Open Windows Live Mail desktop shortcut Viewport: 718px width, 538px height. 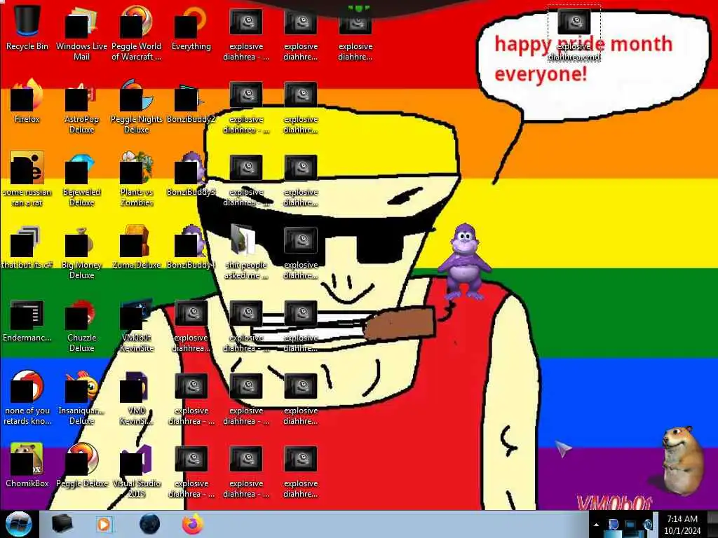[81, 33]
